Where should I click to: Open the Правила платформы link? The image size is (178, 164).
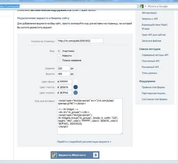(153, 87)
